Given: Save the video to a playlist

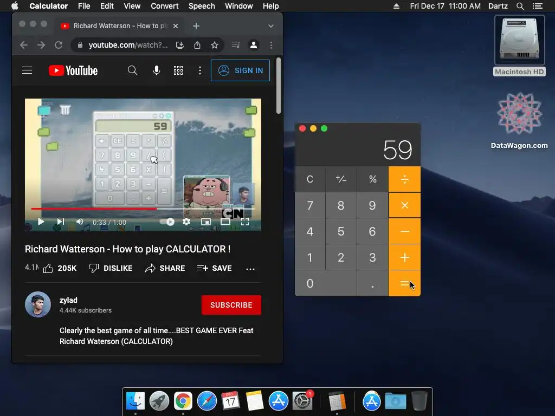Looking at the screenshot, I should coord(215,268).
